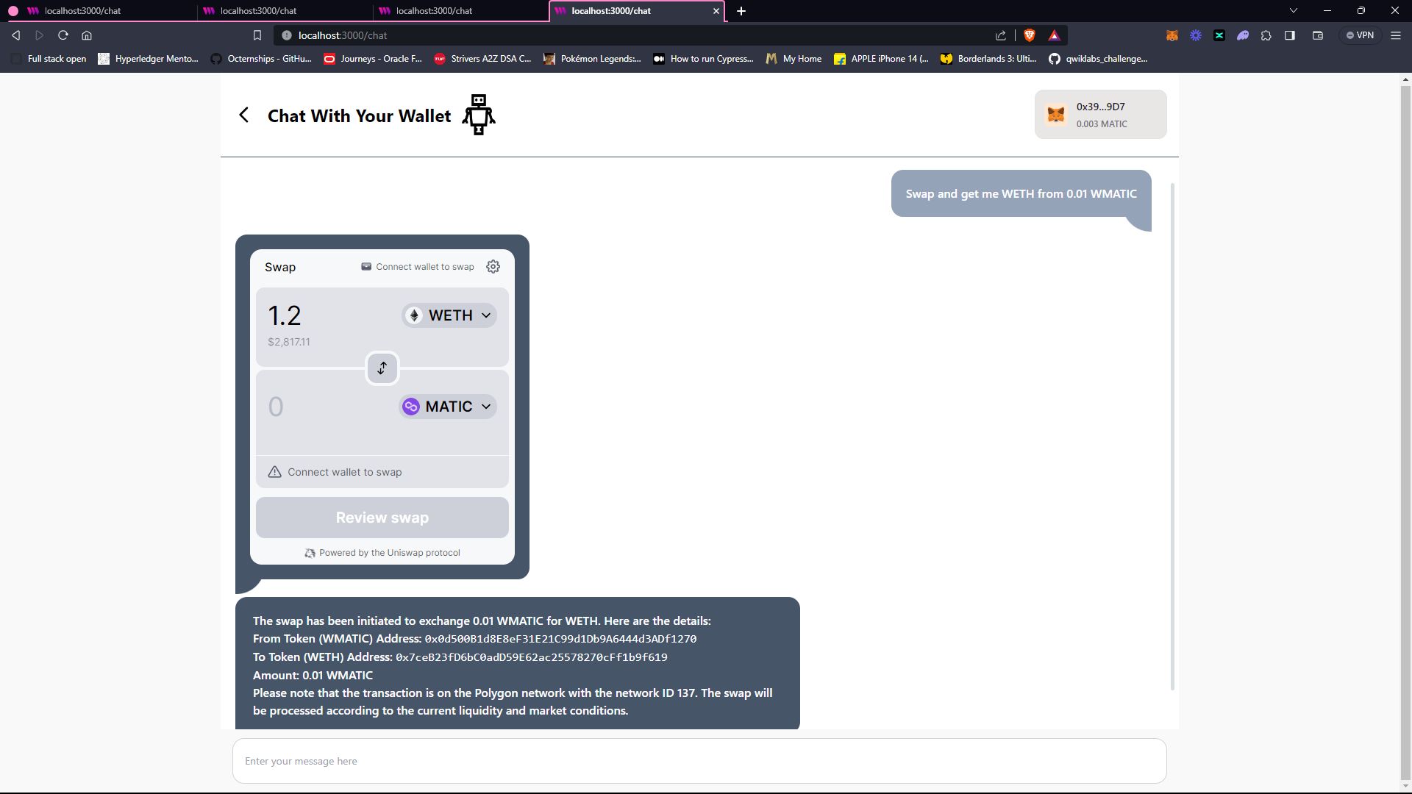Click the chat panel scrollbar thumb
This screenshot has width=1412, height=794.
(x=1172, y=437)
